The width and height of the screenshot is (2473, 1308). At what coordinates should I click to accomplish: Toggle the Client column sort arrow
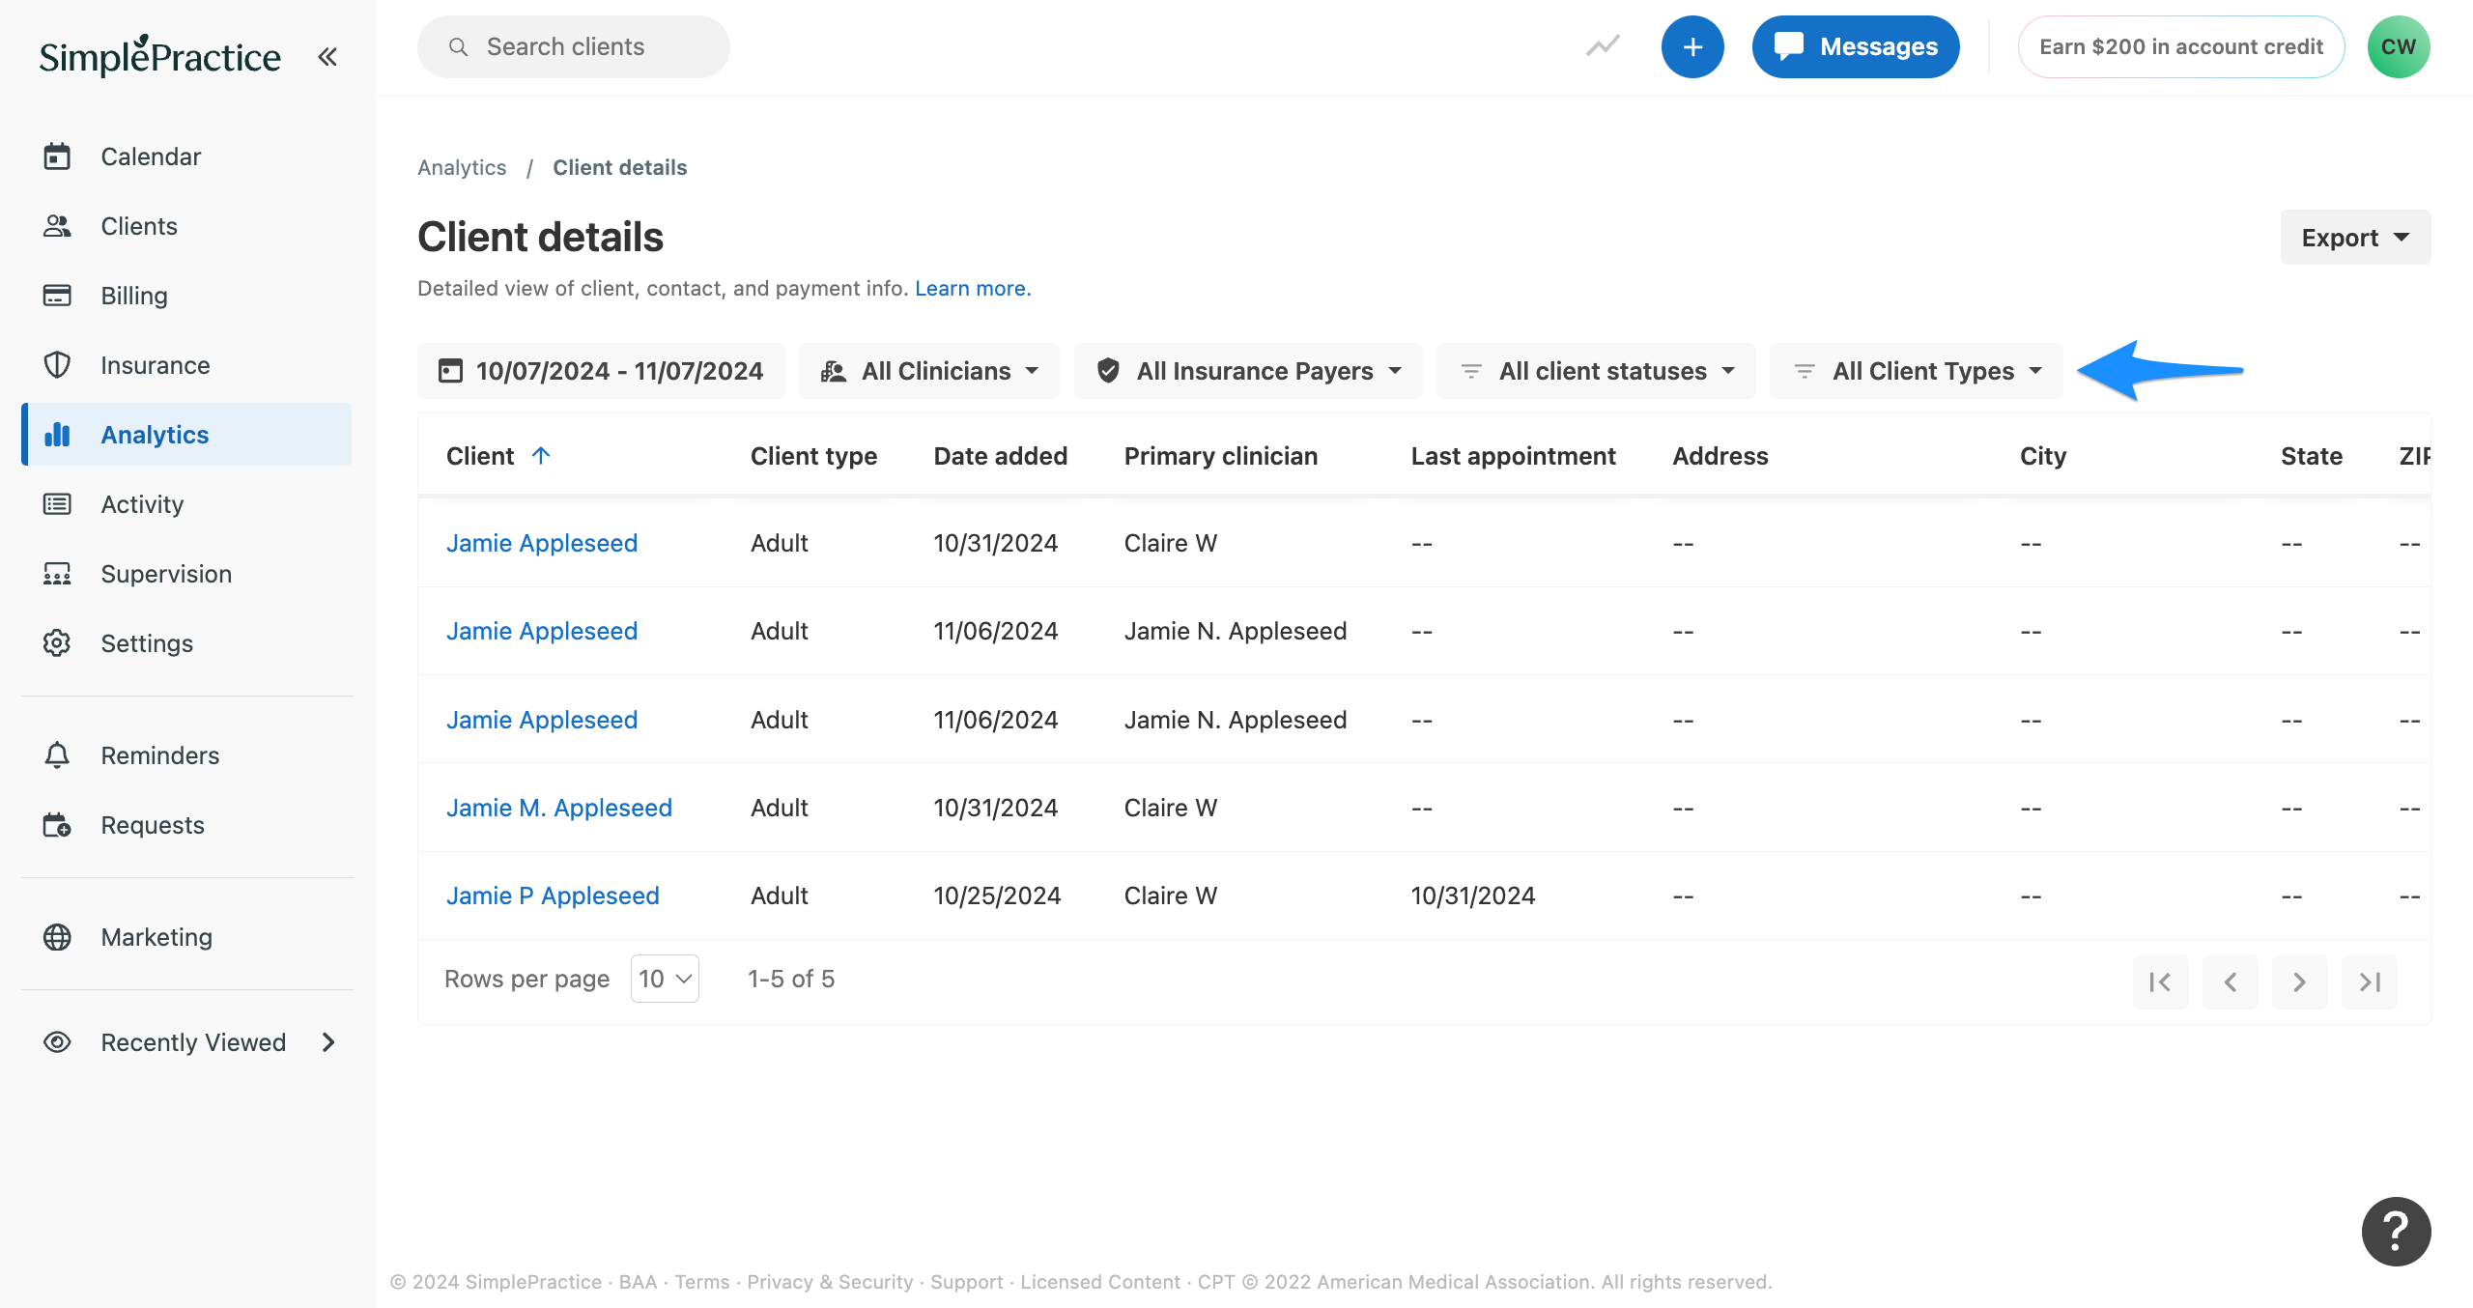pos(541,456)
